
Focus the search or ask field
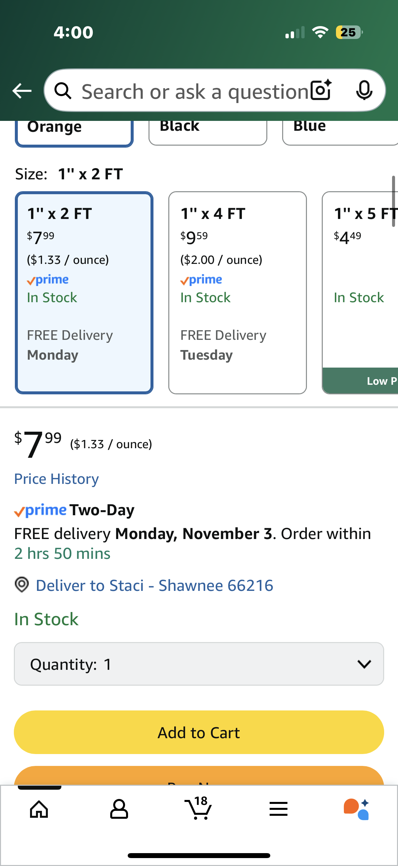(195, 91)
